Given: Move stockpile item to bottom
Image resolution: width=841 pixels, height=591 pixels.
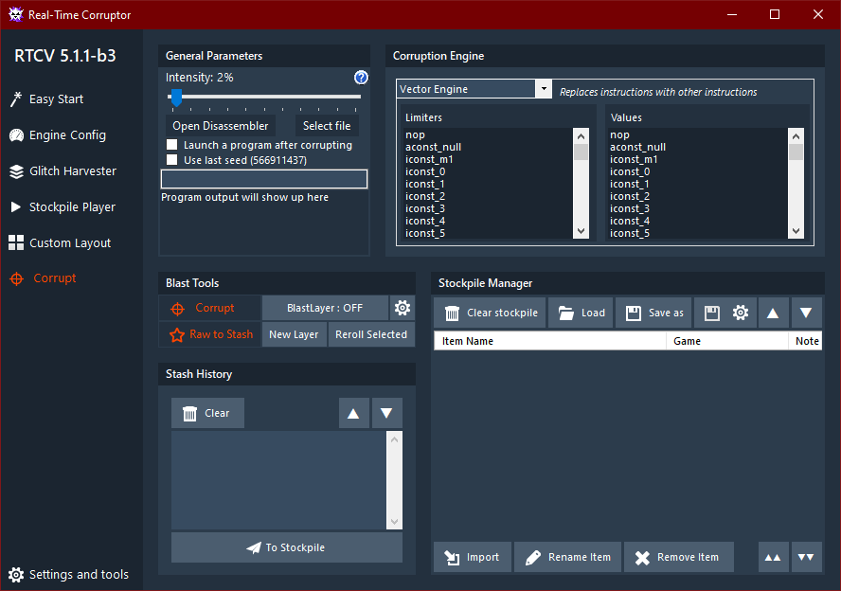Looking at the screenshot, I should (806, 557).
